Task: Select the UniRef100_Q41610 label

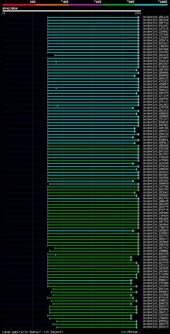Action: [156, 172]
